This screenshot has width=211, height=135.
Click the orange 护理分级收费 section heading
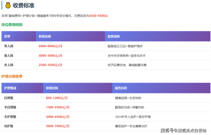[12, 76]
